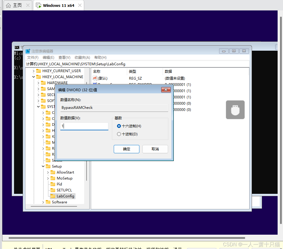This screenshot has height=249, width=283.
Task: Click the AllowStart folder icon
Action: pyautogui.click(x=53, y=172)
